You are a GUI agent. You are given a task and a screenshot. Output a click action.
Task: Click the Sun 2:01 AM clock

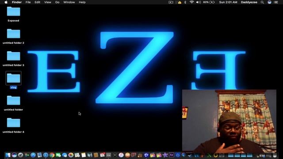[228, 2]
